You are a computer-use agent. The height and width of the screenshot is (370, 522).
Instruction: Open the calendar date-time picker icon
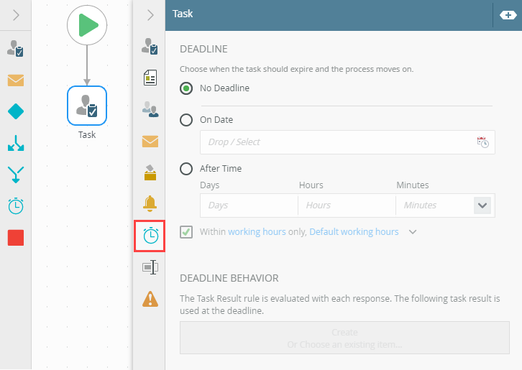[x=482, y=142]
